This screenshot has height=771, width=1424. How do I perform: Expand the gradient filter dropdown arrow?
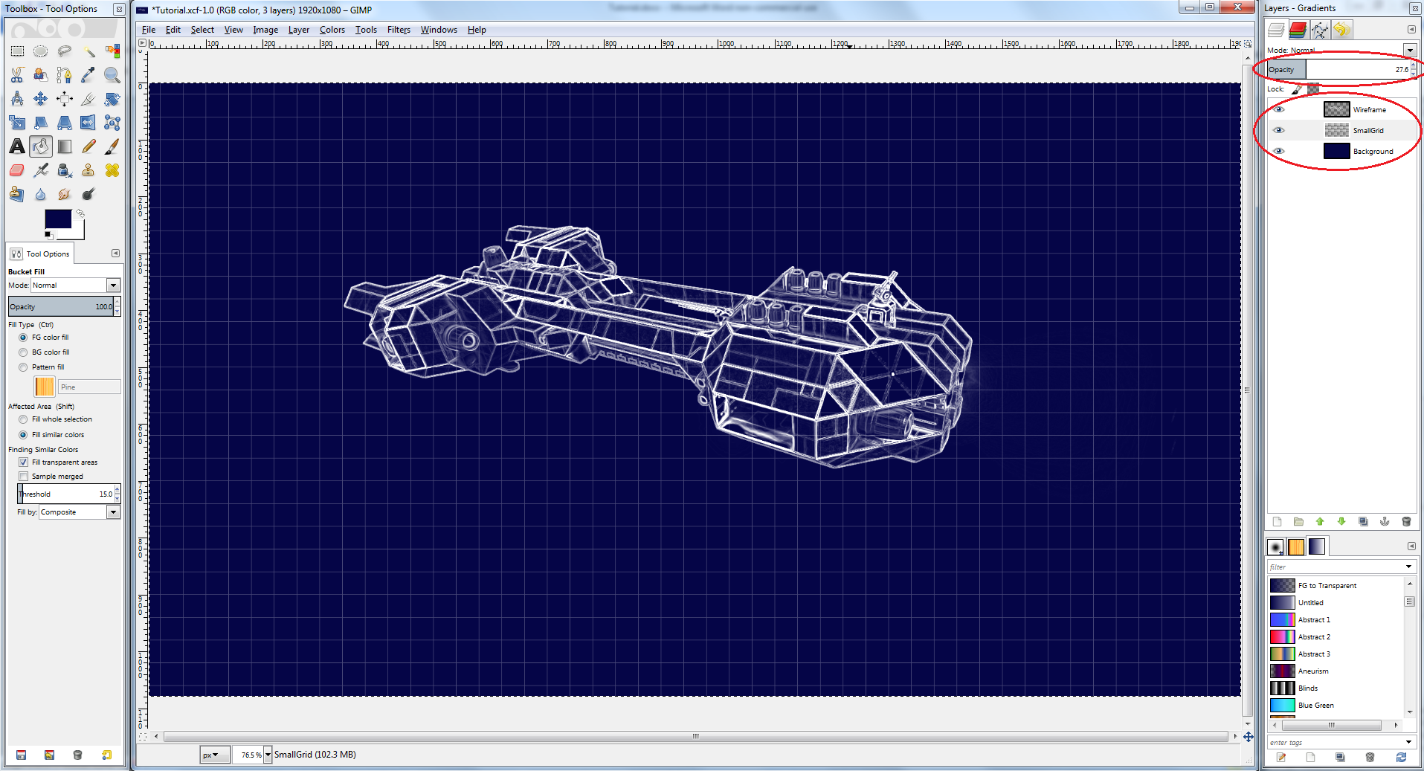(x=1408, y=567)
